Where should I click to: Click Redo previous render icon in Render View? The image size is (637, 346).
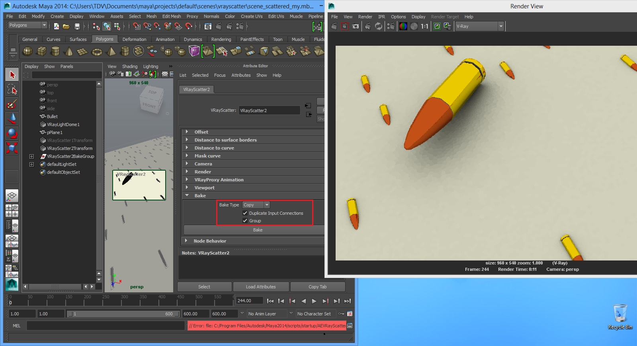point(334,26)
